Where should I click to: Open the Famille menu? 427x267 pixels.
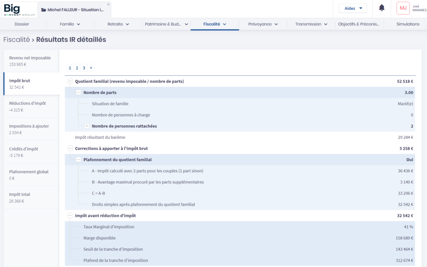[x=70, y=24]
